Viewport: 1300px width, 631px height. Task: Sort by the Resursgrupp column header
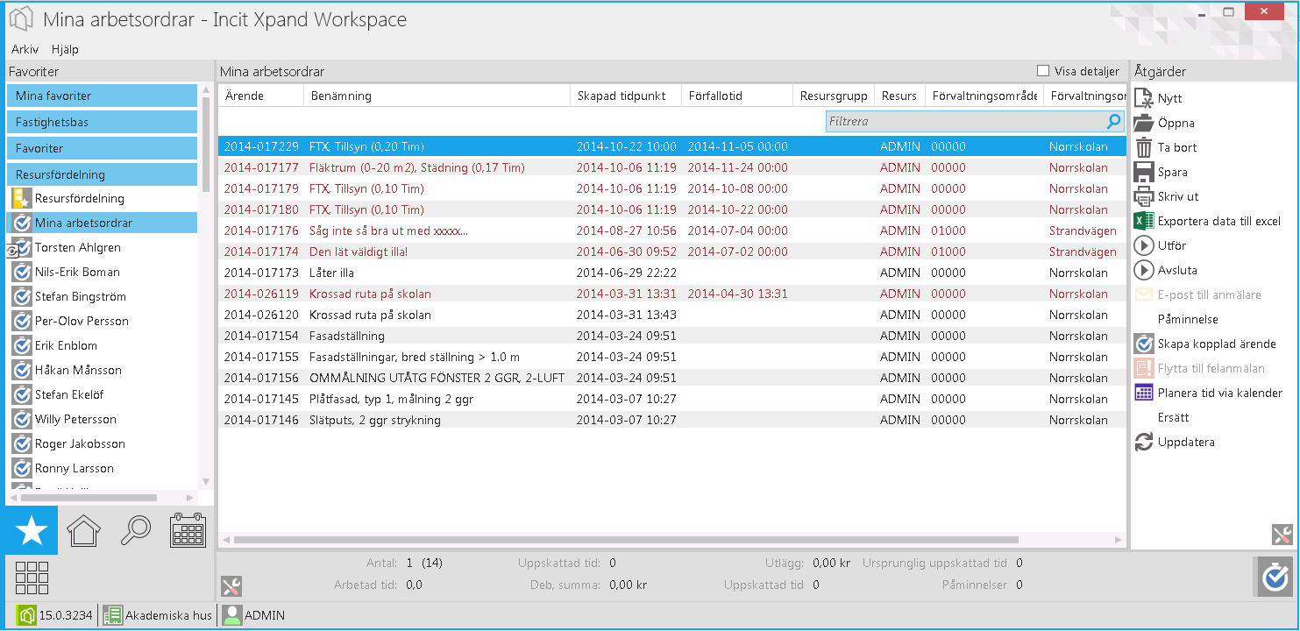pos(834,96)
